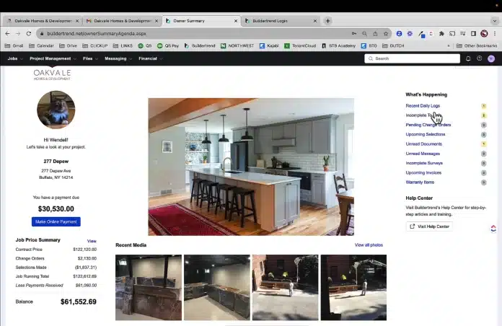Open the Financial dropdown menu

pyautogui.click(x=149, y=58)
